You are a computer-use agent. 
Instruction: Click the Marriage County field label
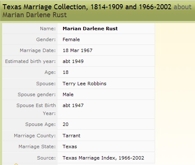[35, 136]
